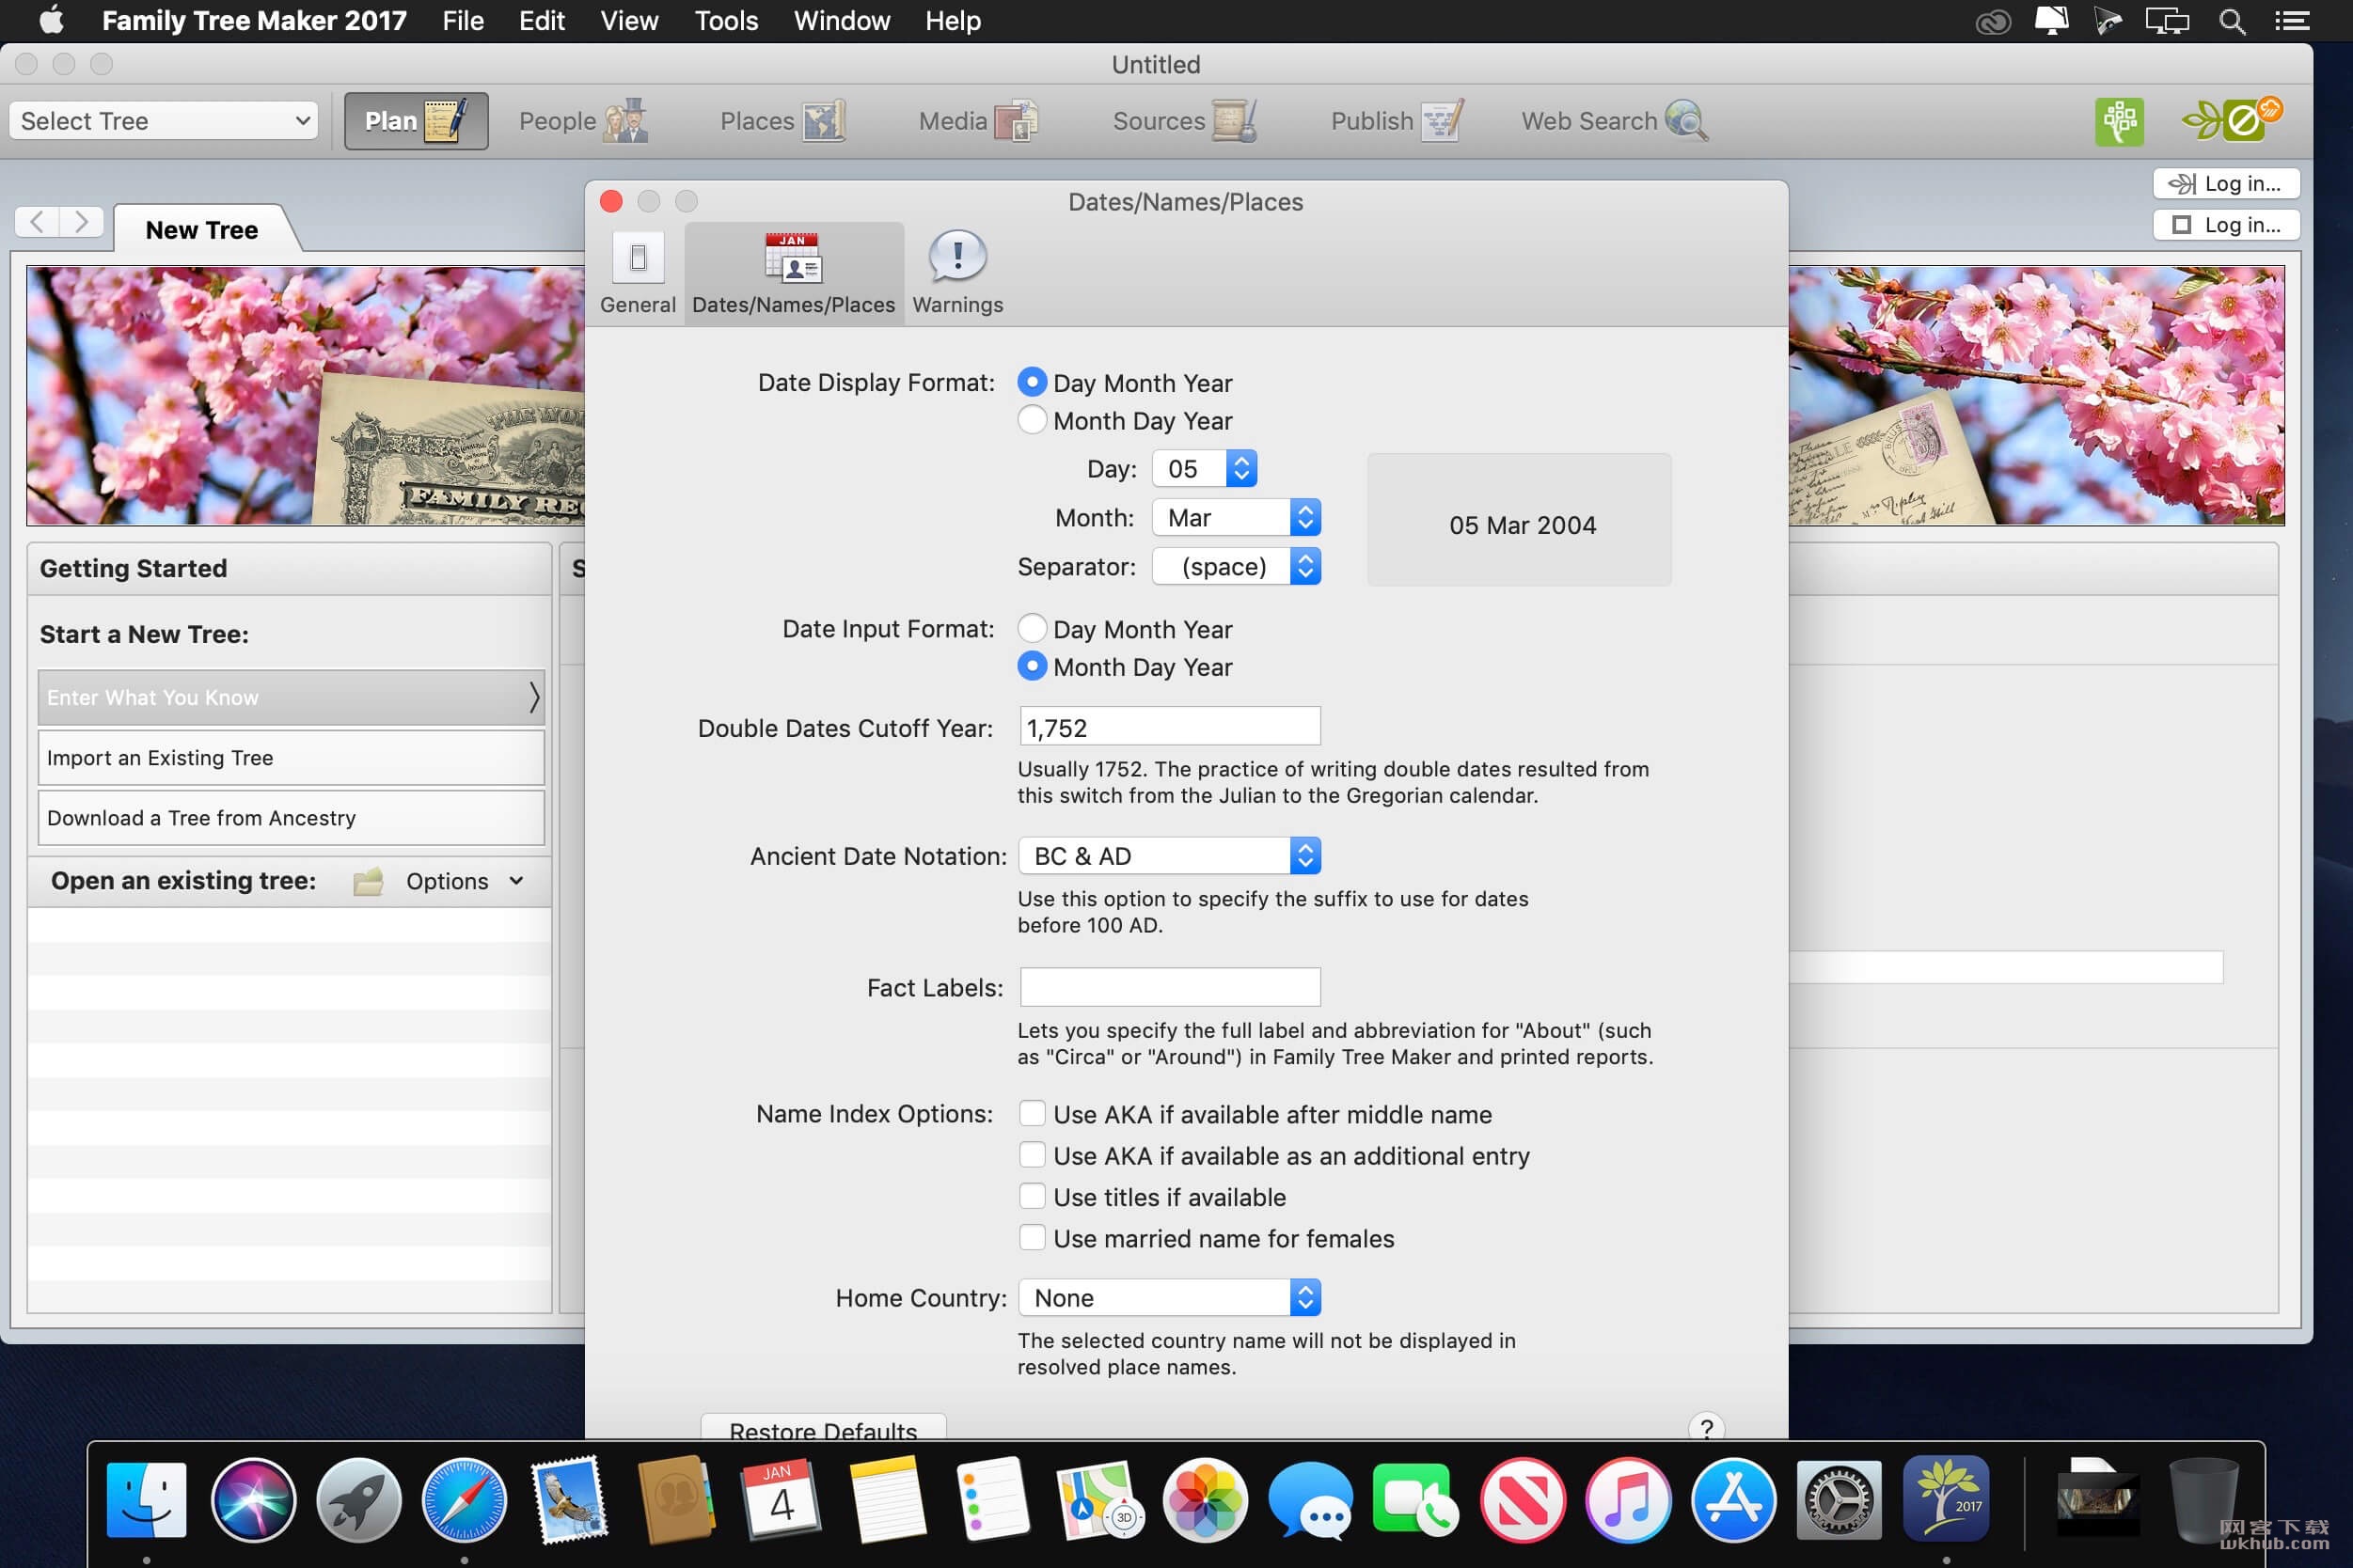Select Day Month Year input format
Viewport: 2353px width, 1568px height.
(x=1032, y=629)
